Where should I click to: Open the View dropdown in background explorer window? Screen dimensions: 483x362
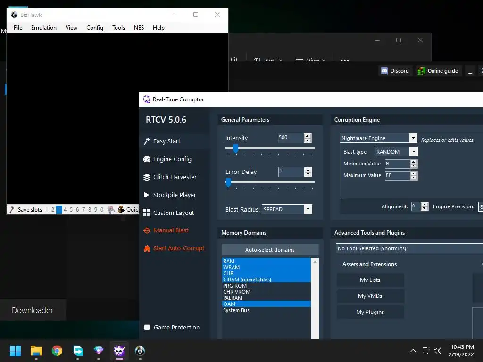click(x=310, y=59)
